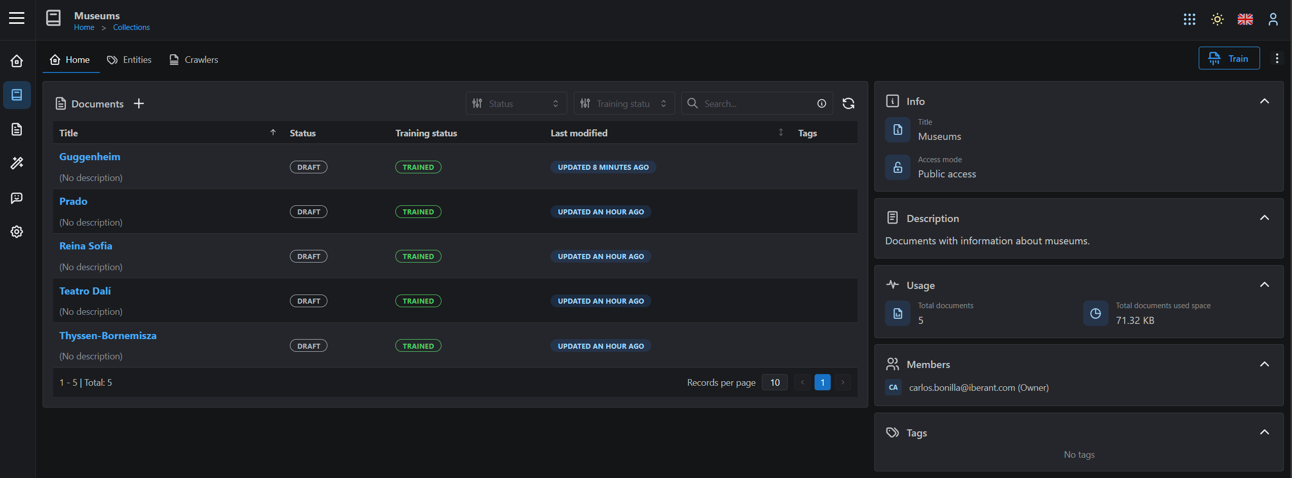Collapse the Usage panel
Image resolution: width=1292 pixels, height=478 pixels.
coord(1264,284)
